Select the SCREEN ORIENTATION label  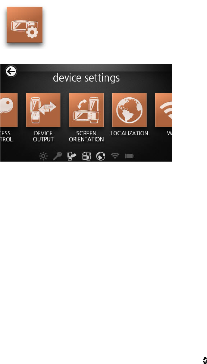pyautogui.click(x=87, y=136)
